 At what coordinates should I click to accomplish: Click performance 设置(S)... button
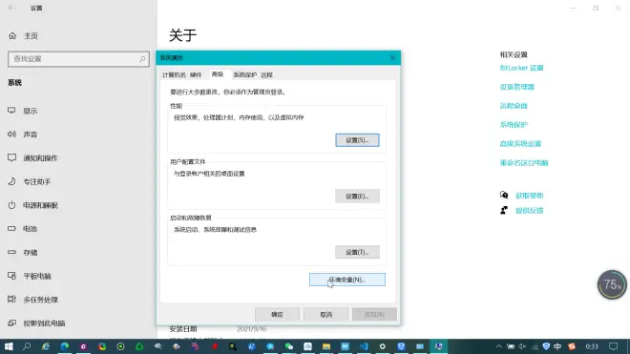point(357,140)
